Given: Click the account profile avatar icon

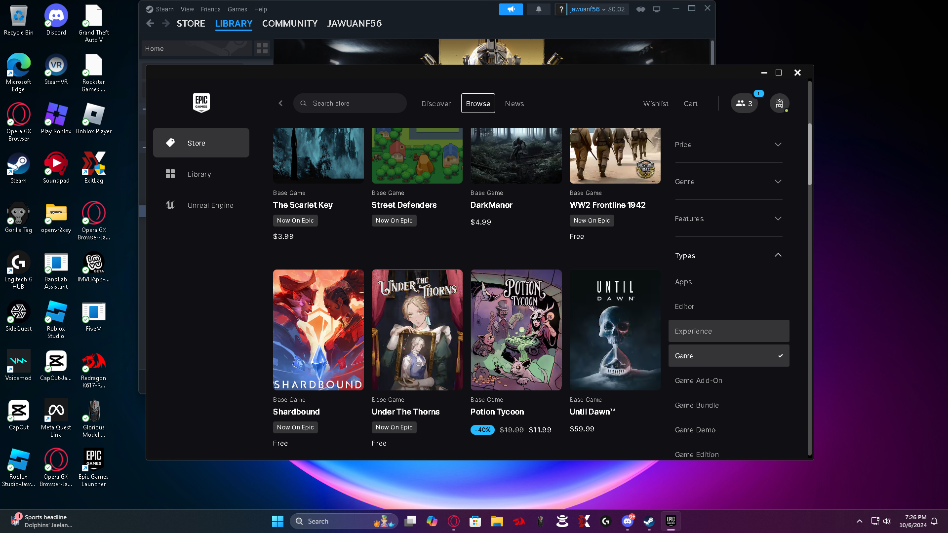Looking at the screenshot, I should point(779,104).
